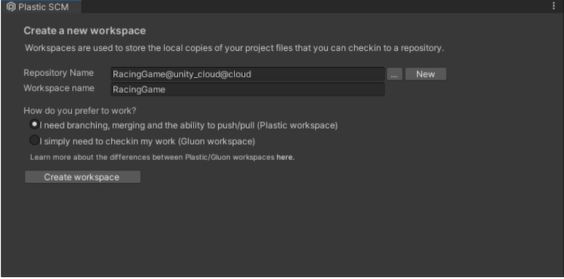Click the ellipsis button to browse repositories

point(394,74)
